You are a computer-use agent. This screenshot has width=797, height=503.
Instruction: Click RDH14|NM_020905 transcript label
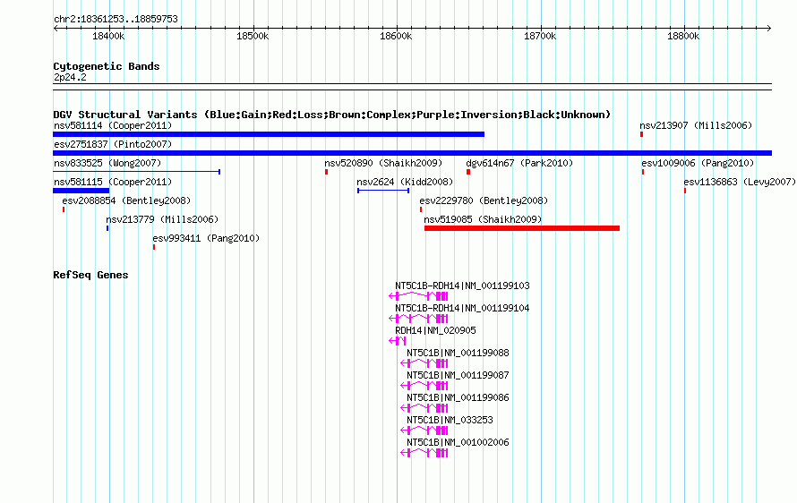point(435,330)
